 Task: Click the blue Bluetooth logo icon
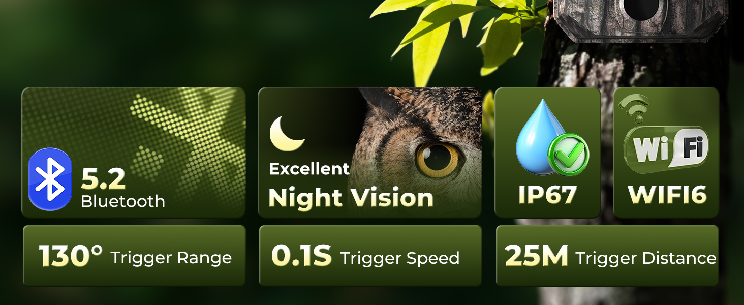[50, 179]
